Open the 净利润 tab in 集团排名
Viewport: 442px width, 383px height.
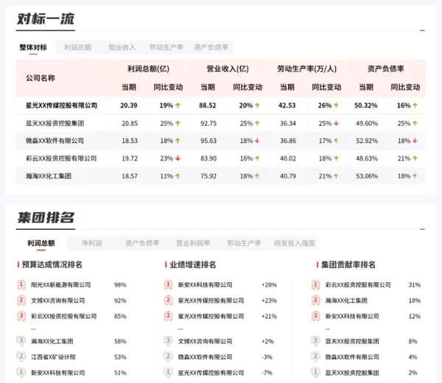92,243
